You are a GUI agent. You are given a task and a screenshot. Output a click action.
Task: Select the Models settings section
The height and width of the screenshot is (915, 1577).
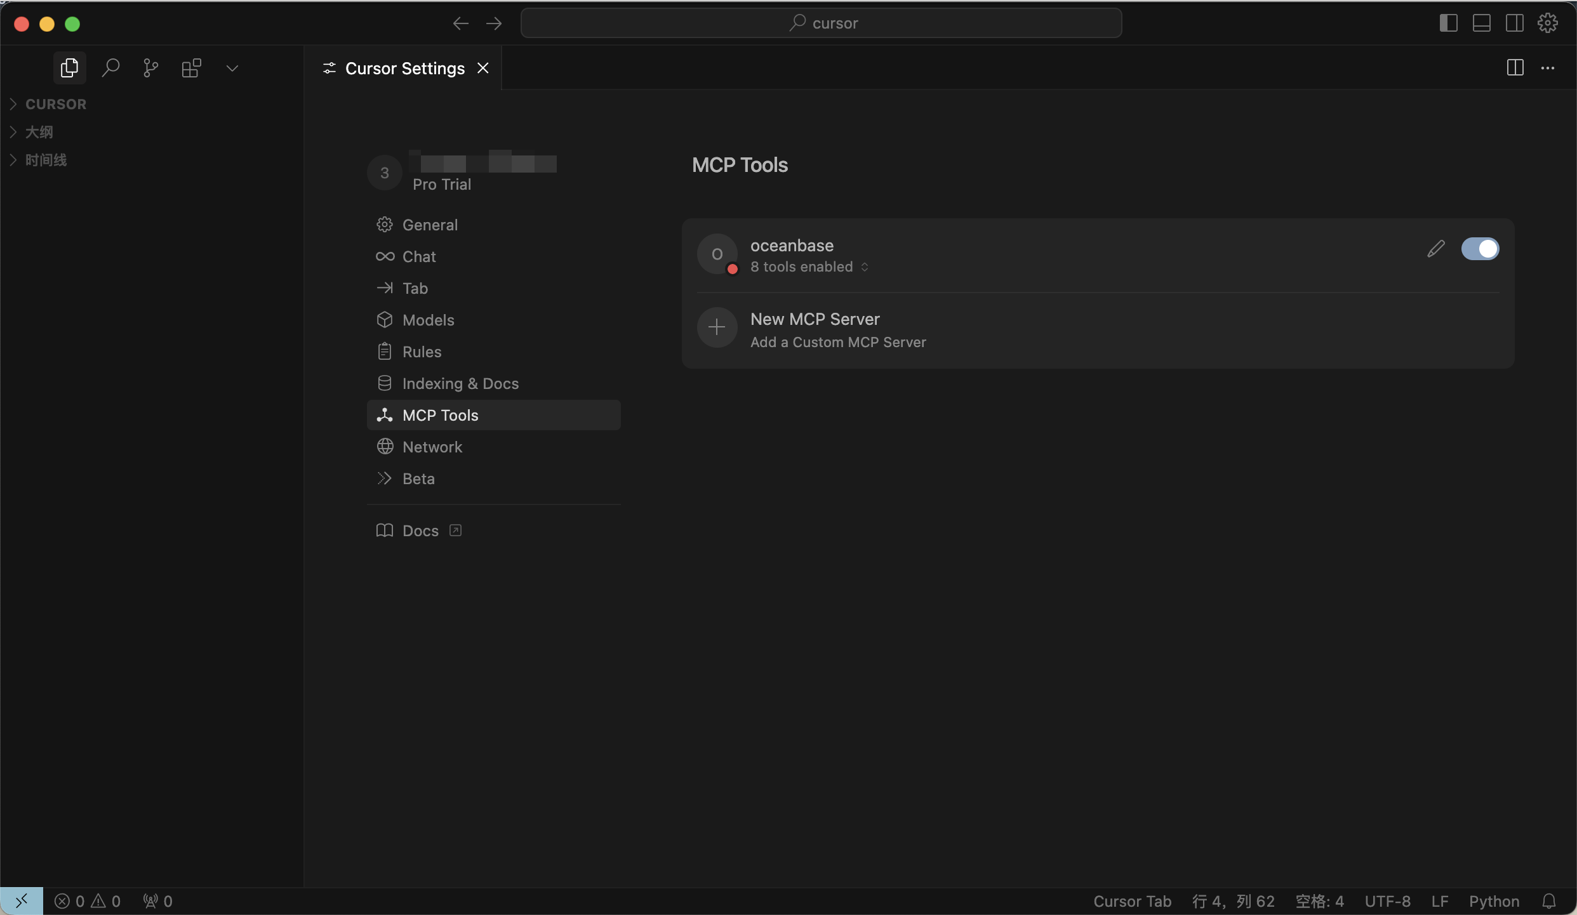coord(428,320)
